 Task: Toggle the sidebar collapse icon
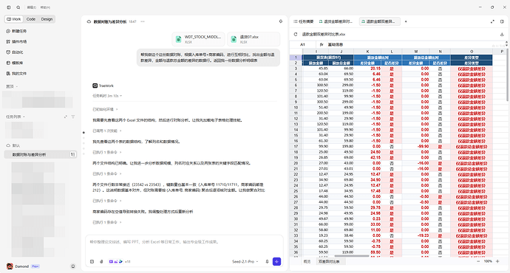click(x=9, y=7)
